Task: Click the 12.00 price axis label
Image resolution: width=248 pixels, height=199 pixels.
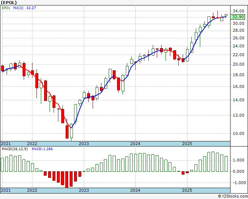Action: pos(239,115)
